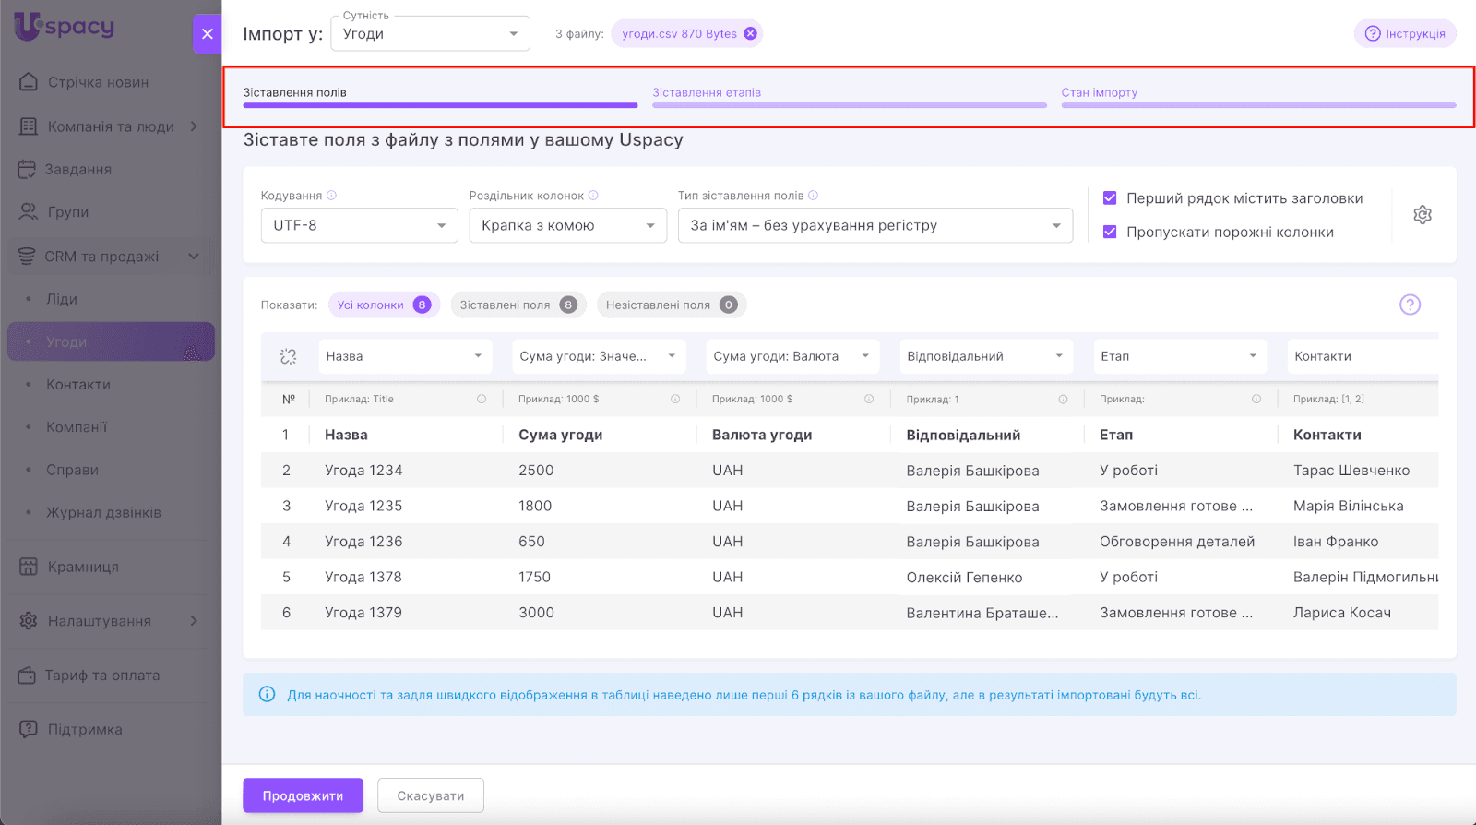Open the Сума угоди: Значення mapping dropdown
The image size is (1476, 825).
[x=599, y=356]
